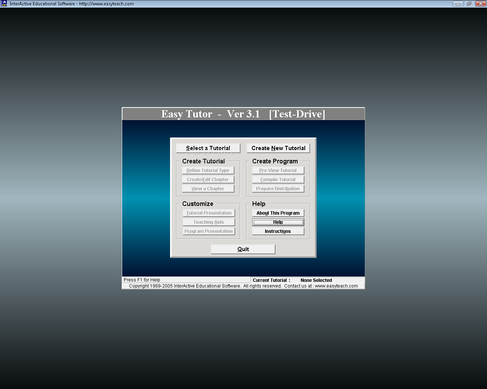Start Compile Tutorial
This screenshot has height=389, width=487.
278,180
